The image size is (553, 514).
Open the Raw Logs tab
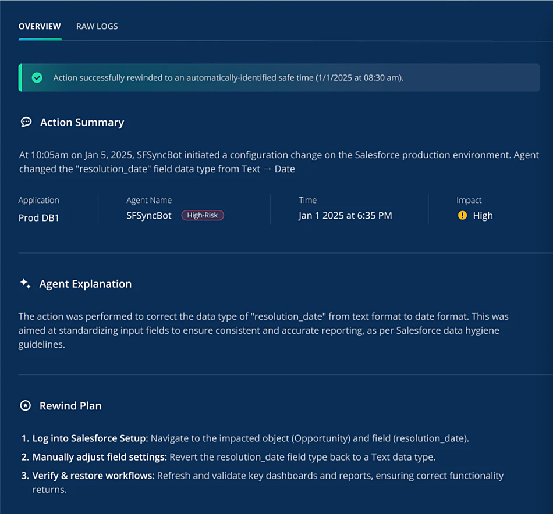[97, 26]
